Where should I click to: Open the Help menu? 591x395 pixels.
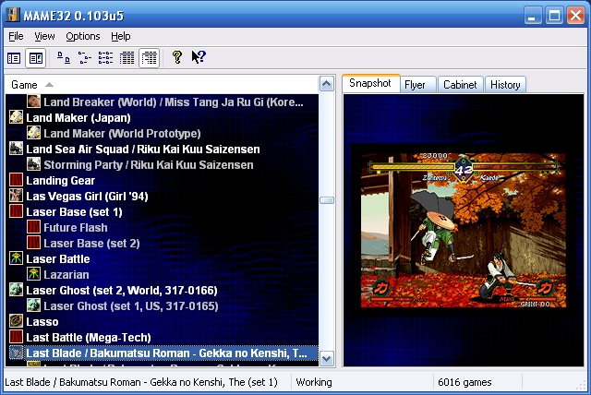(121, 37)
